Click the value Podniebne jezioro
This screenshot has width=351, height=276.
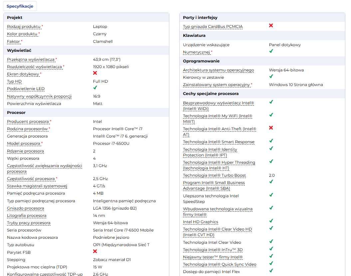[111, 237]
